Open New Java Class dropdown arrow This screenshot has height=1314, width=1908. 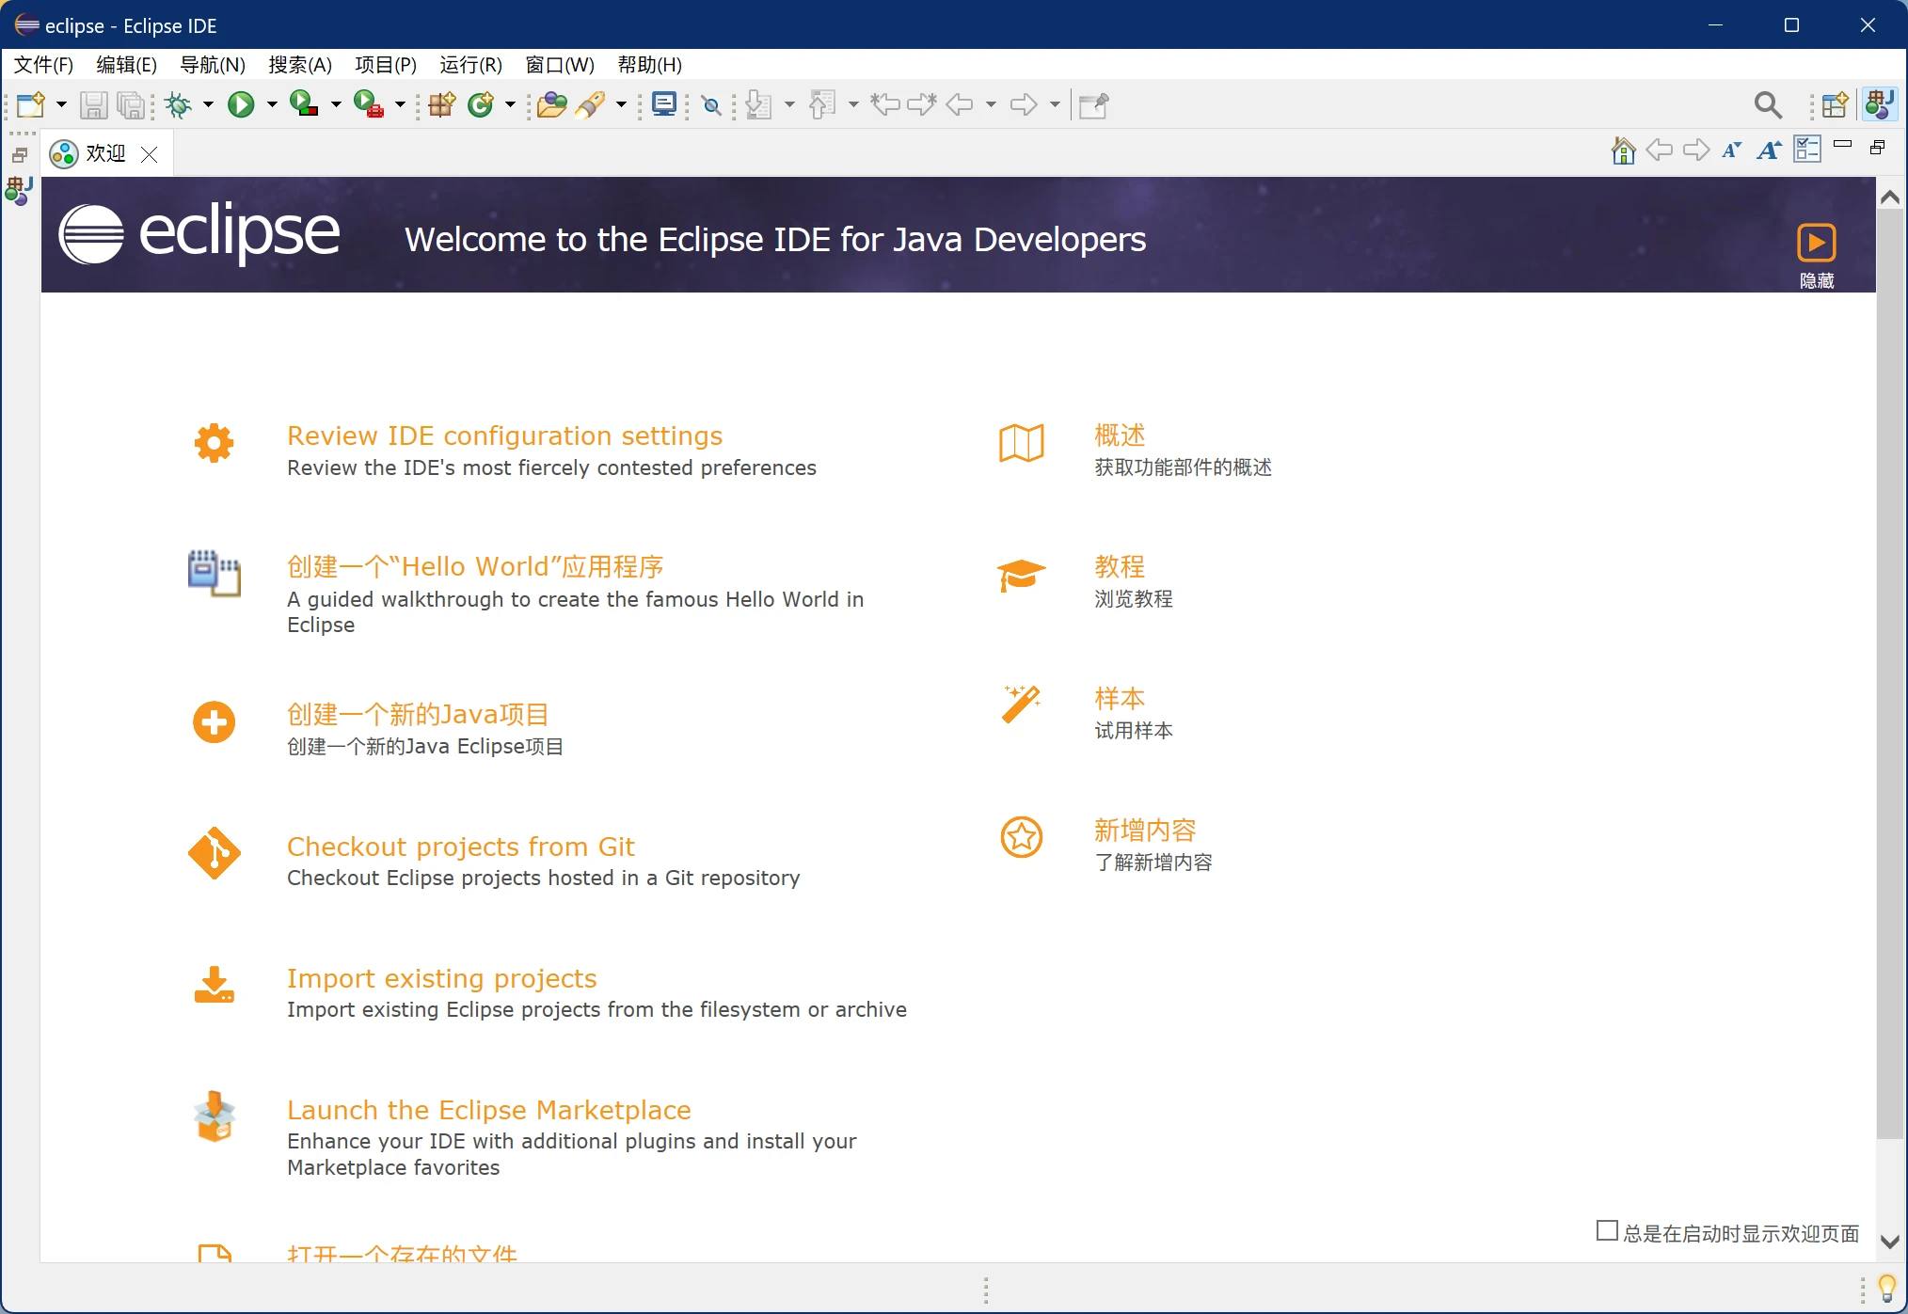(x=510, y=104)
